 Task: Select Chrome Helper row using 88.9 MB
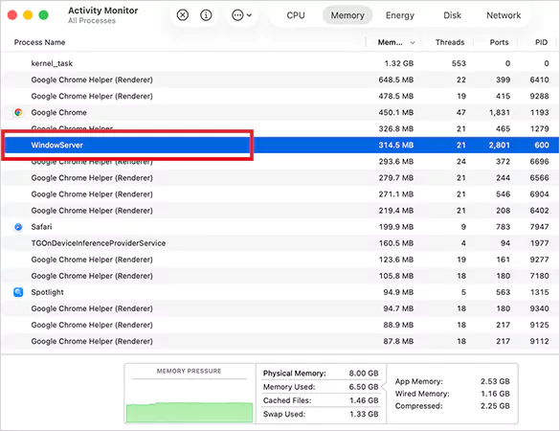coord(280,325)
